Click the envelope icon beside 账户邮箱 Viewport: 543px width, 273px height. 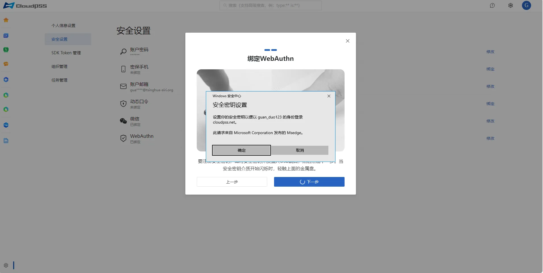(x=123, y=86)
